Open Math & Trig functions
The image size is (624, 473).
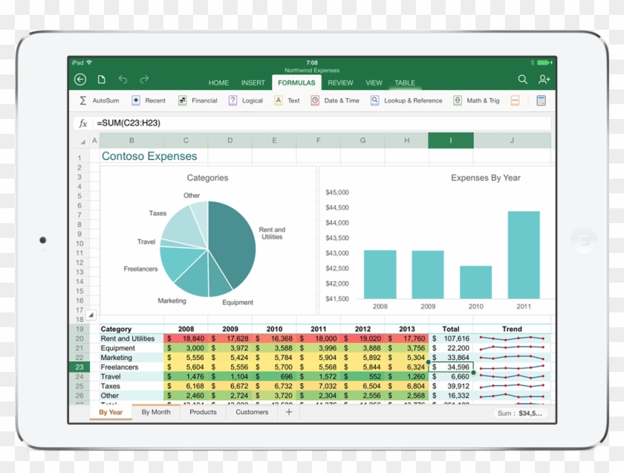pyautogui.click(x=476, y=100)
